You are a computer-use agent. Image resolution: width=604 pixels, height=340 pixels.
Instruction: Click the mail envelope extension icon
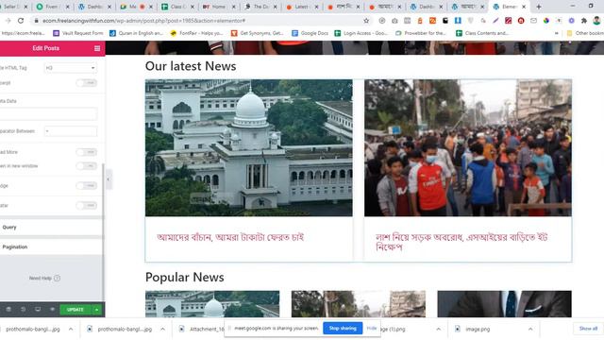[533, 21]
